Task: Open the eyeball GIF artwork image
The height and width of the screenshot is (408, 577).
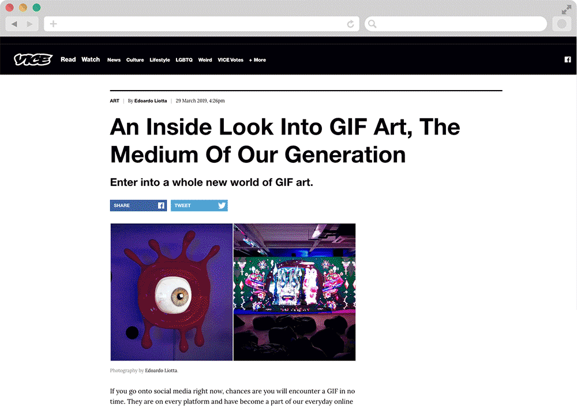Action: pyautogui.click(x=171, y=292)
